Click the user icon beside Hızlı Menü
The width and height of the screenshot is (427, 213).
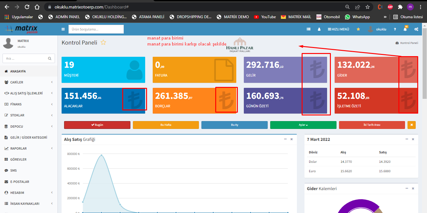319,29
